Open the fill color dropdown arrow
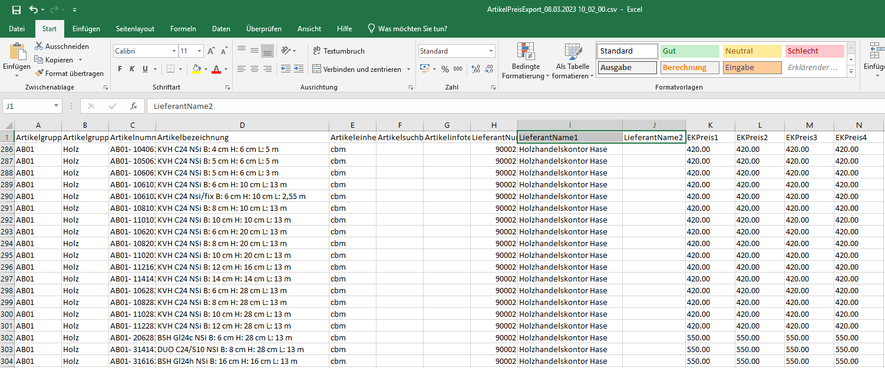Screen dimensions: 885x368 pyautogui.click(x=205, y=69)
